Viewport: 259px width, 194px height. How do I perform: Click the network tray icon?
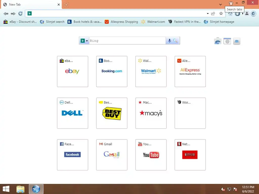pos(229,189)
